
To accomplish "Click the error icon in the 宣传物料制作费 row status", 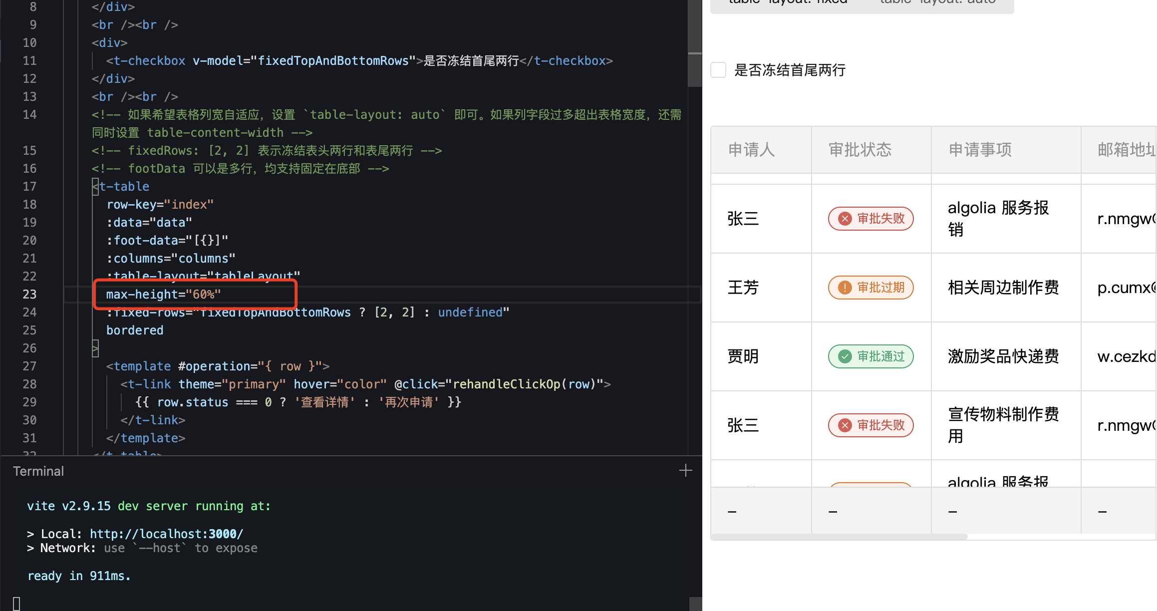I will 845,425.
